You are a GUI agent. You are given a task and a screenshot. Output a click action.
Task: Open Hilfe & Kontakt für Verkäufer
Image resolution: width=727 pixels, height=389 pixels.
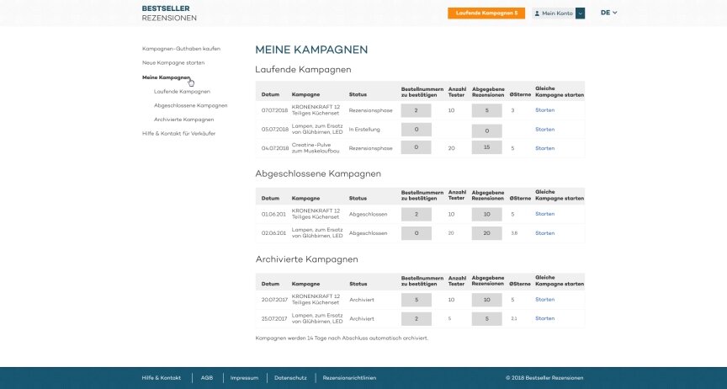click(178, 133)
